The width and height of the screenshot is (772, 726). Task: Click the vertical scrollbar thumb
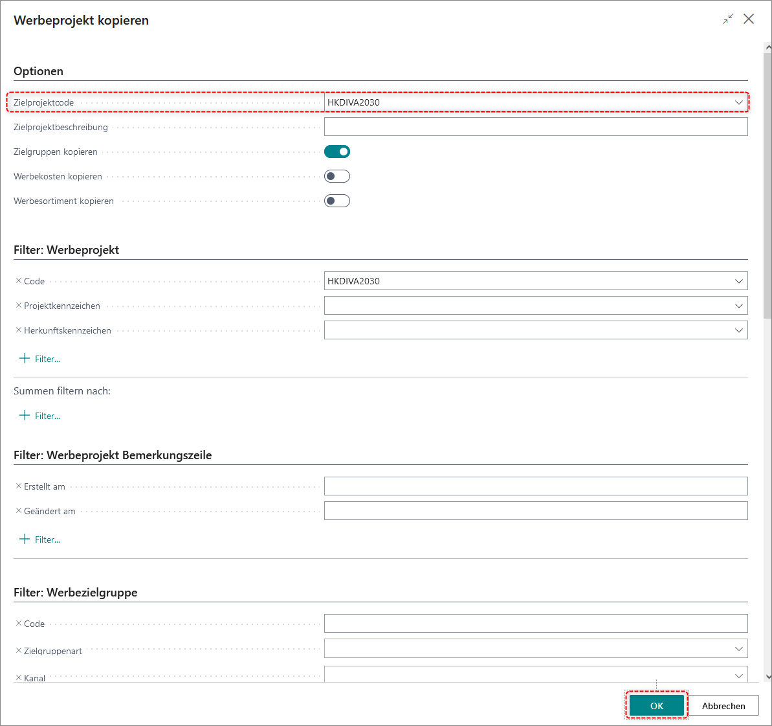(767, 187)
